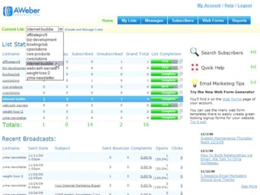This screenshot has width=260, height=195.
Task: Click the copy icon in bowlingclub row
Action: [181, 74]
